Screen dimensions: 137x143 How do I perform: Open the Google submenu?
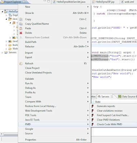[x=55, y=129]
